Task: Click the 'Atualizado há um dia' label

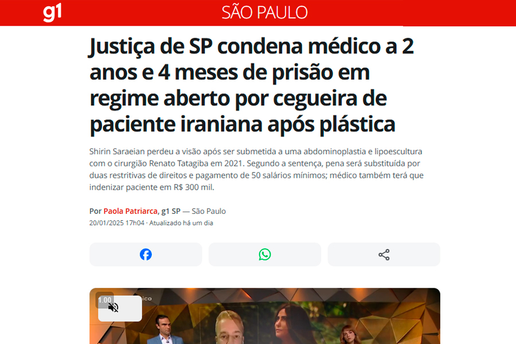Action: coord(181,223)
